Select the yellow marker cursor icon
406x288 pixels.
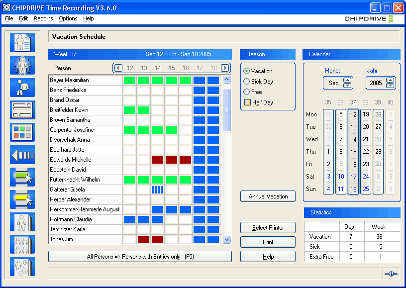point(22,199)
